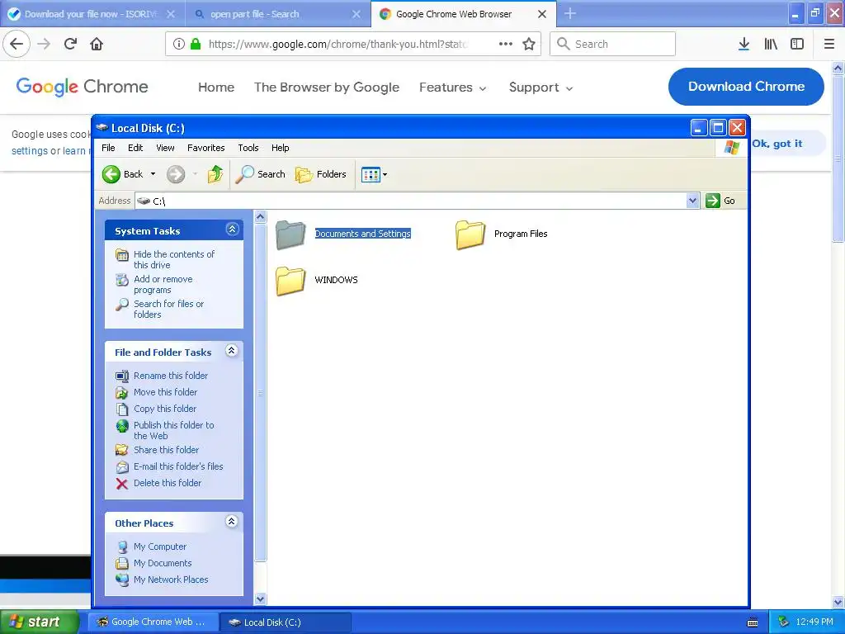
Task: Open the Views dropdown arrow
Action: pos(385,175)
